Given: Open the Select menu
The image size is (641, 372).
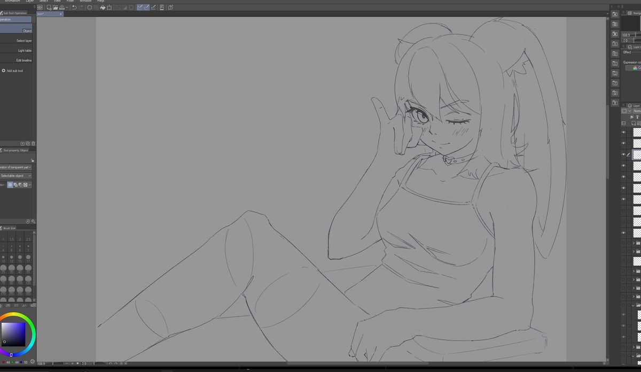Looking at the screenshot, I should pyautogui.click(x=44, y=1).
